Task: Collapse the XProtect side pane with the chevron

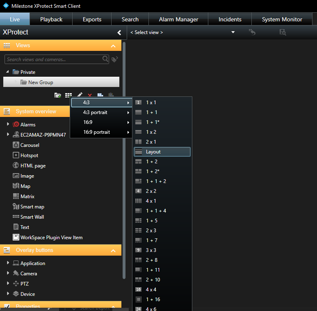Action: [x=119, y=32]
